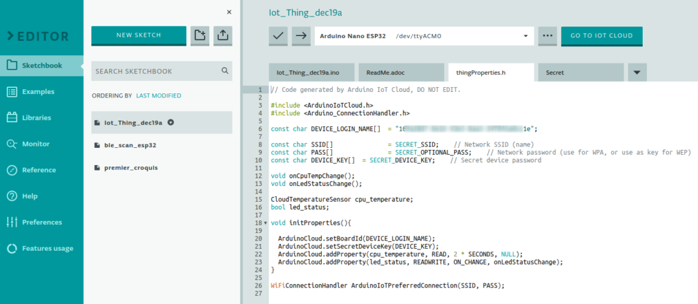Select the thingProperties.h tab
Image resolution: width=698 pixels, height=304 pixels.
coord(491,72)
